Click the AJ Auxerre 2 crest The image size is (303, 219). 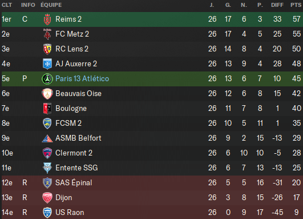pyautogui.click(x=47, y=64)
